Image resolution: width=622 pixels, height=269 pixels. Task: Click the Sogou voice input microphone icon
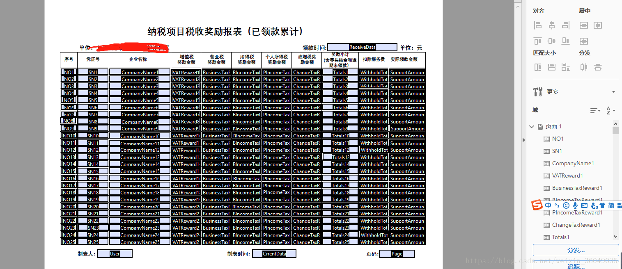click(575, 205)
